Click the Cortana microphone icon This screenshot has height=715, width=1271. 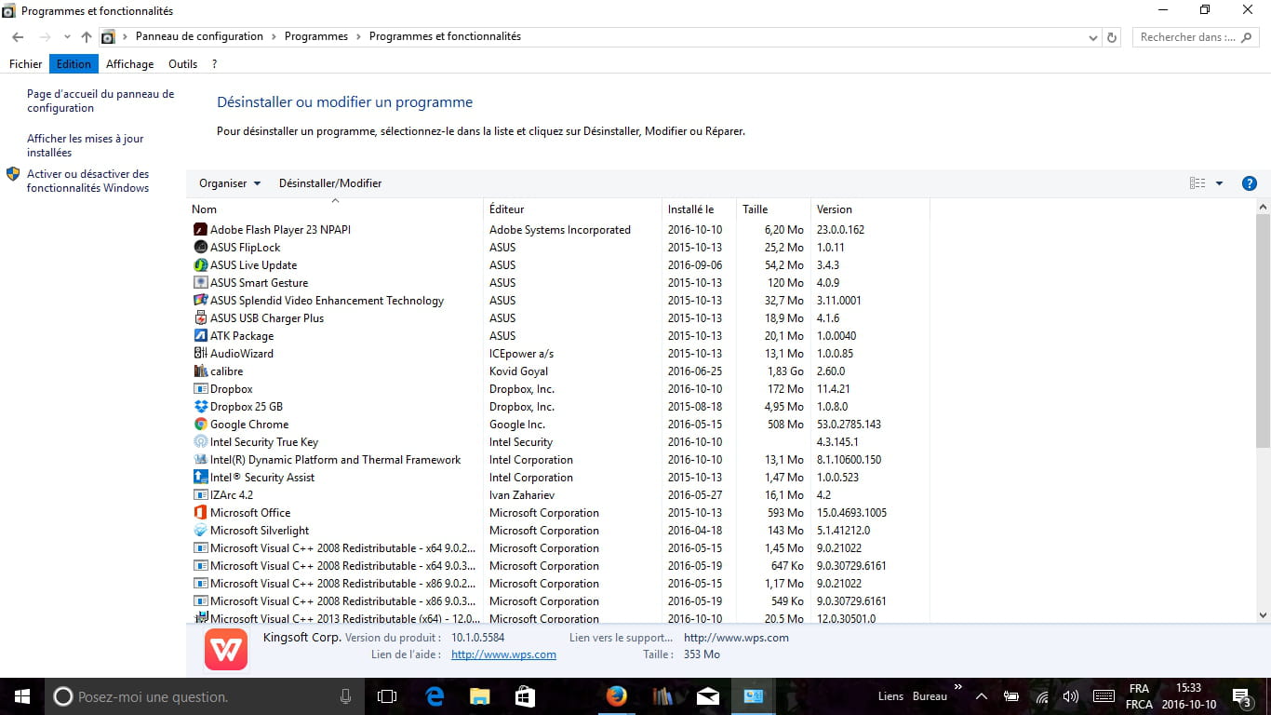[x=346, y=696]
